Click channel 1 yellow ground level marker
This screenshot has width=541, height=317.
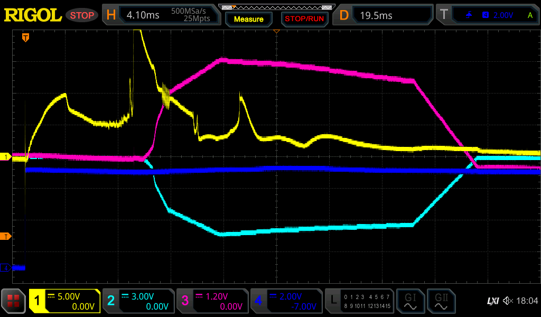point(5,157)
